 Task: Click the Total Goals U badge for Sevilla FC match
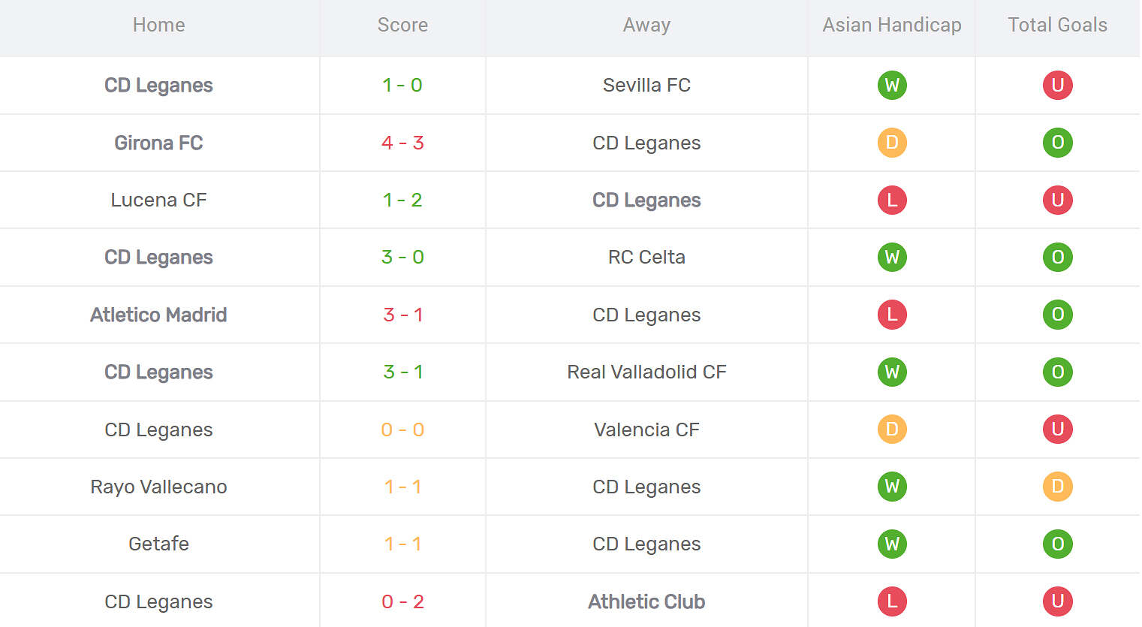tap(1057, 85)
